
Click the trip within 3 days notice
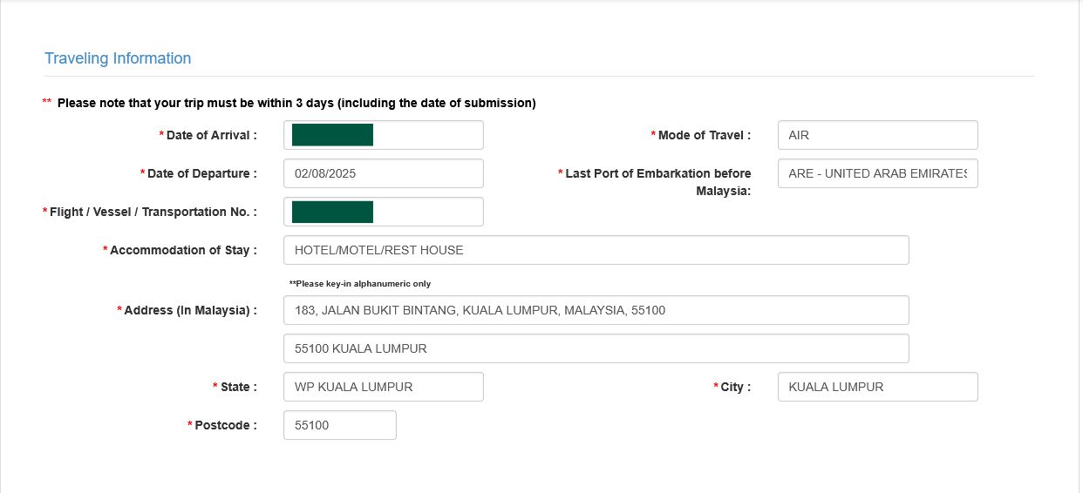coord(296,103)
